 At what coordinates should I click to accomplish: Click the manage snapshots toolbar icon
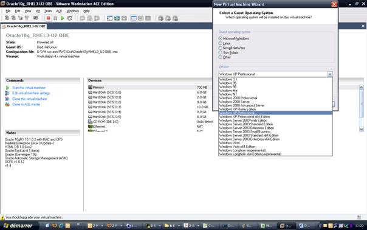(x=97, y=18)
